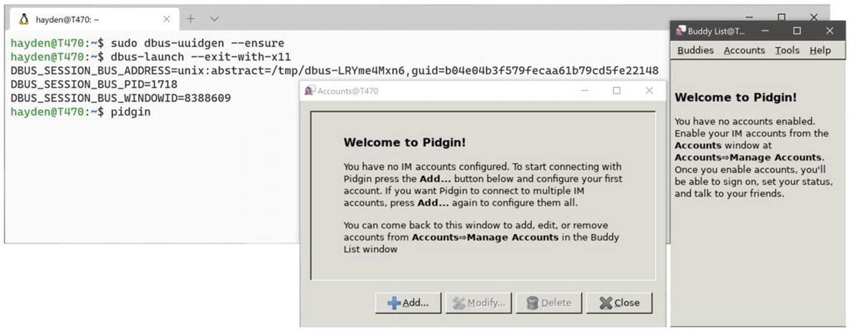Minimize the Buddy List window
Image resolution: width=852 pixels, height=332 pixels.
765,31
